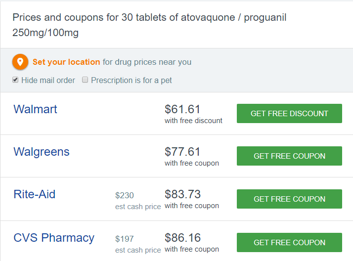This screenshot has width=353, height=261.
Task: Click the Set your location link
Action: [66, 62]
